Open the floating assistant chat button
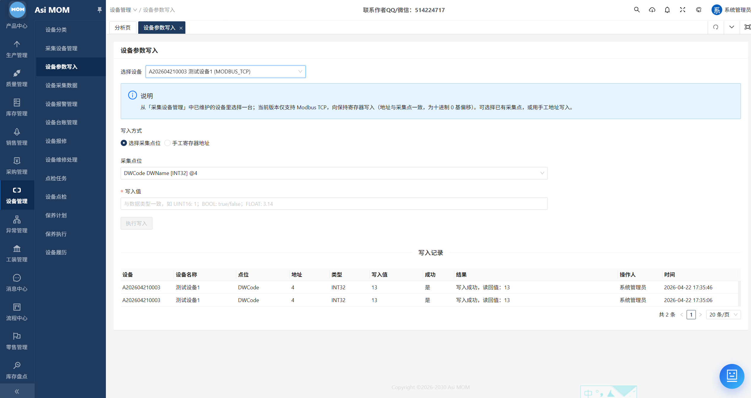 pyautogui.click(x=732, y=376)
